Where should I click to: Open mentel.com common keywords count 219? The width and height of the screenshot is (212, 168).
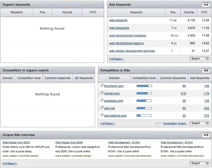183,93
